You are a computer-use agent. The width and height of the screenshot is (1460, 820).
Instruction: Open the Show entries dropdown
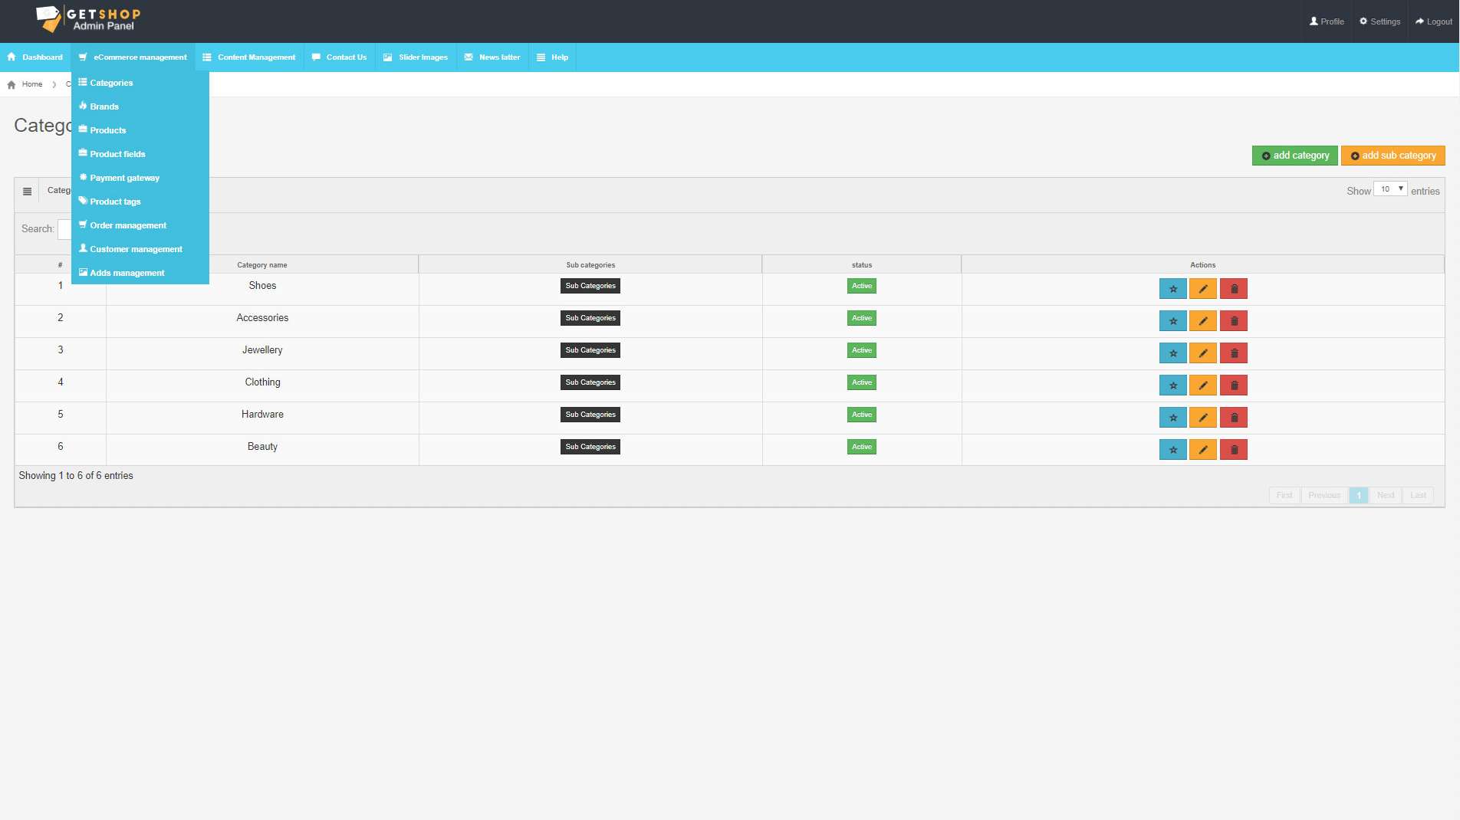(1389, 189)
